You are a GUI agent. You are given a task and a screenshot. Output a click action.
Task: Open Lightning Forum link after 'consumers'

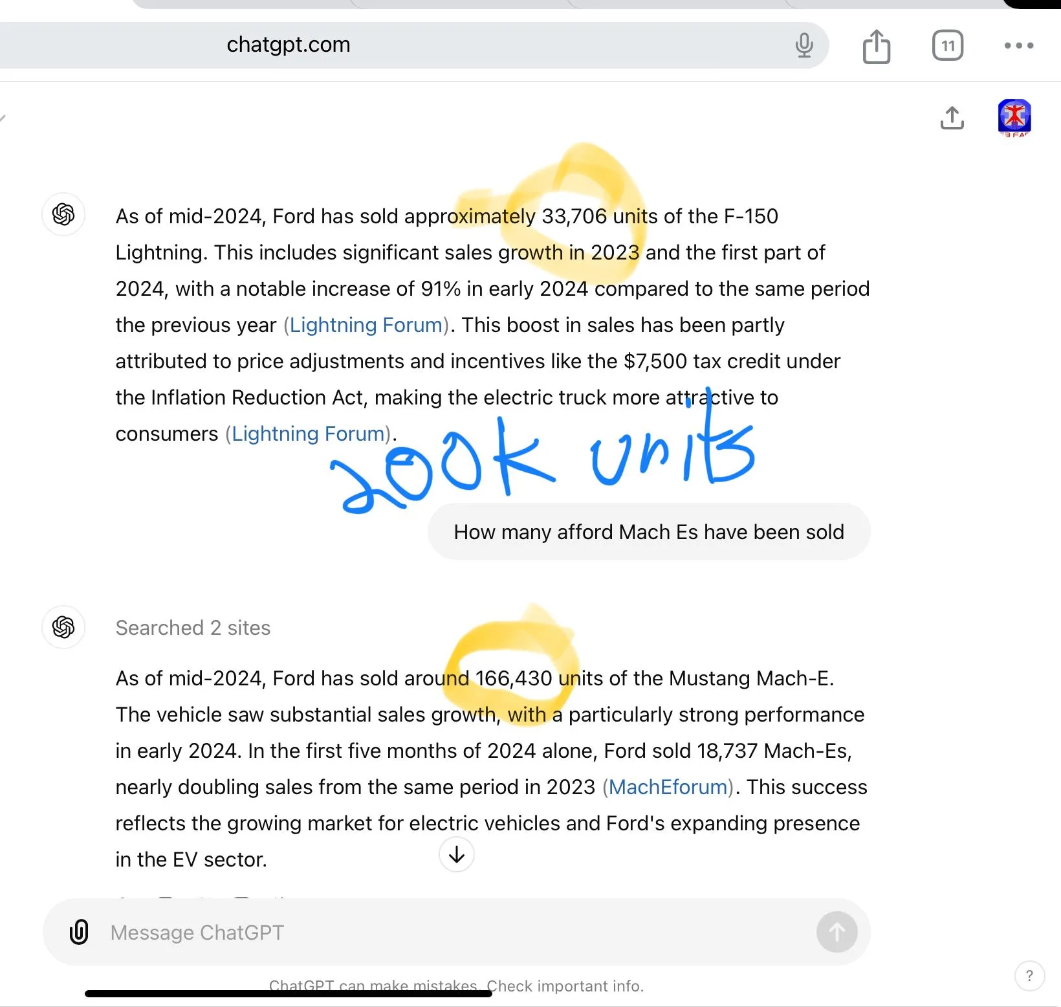(x=309, y=434)
